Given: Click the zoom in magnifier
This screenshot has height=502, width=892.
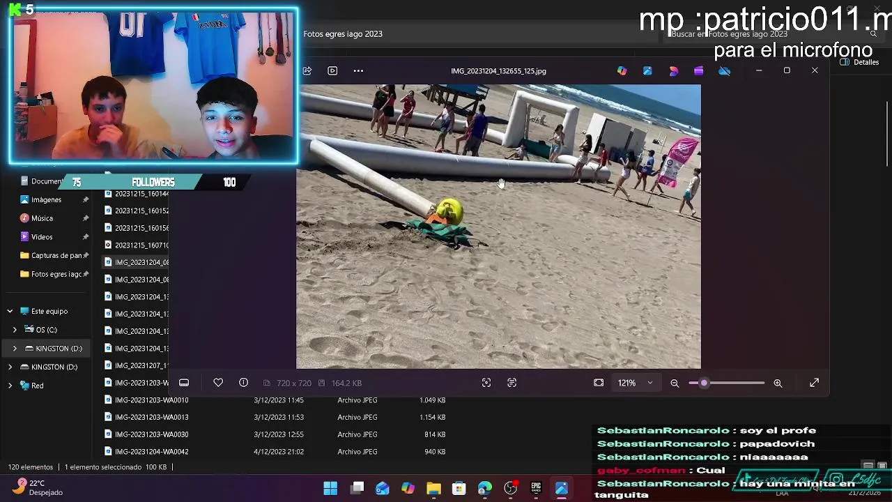Looking at the screenshot, I should [778, 383].
